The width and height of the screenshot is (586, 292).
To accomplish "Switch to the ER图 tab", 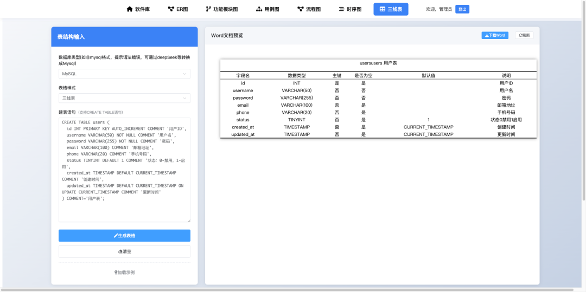I will coord(178,9).
